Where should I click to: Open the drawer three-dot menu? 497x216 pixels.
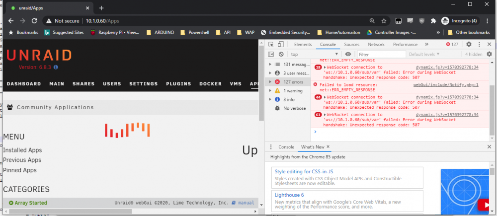(x=271, y=147)
